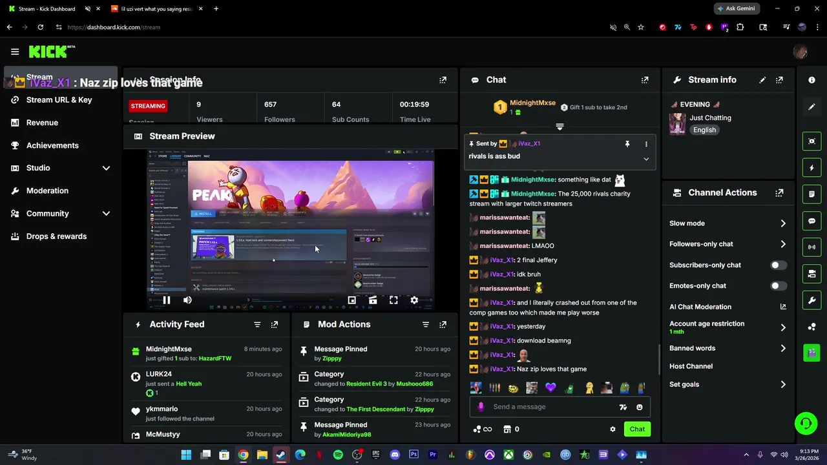Pop out the Mod Actions panel

tap(443, 325)
